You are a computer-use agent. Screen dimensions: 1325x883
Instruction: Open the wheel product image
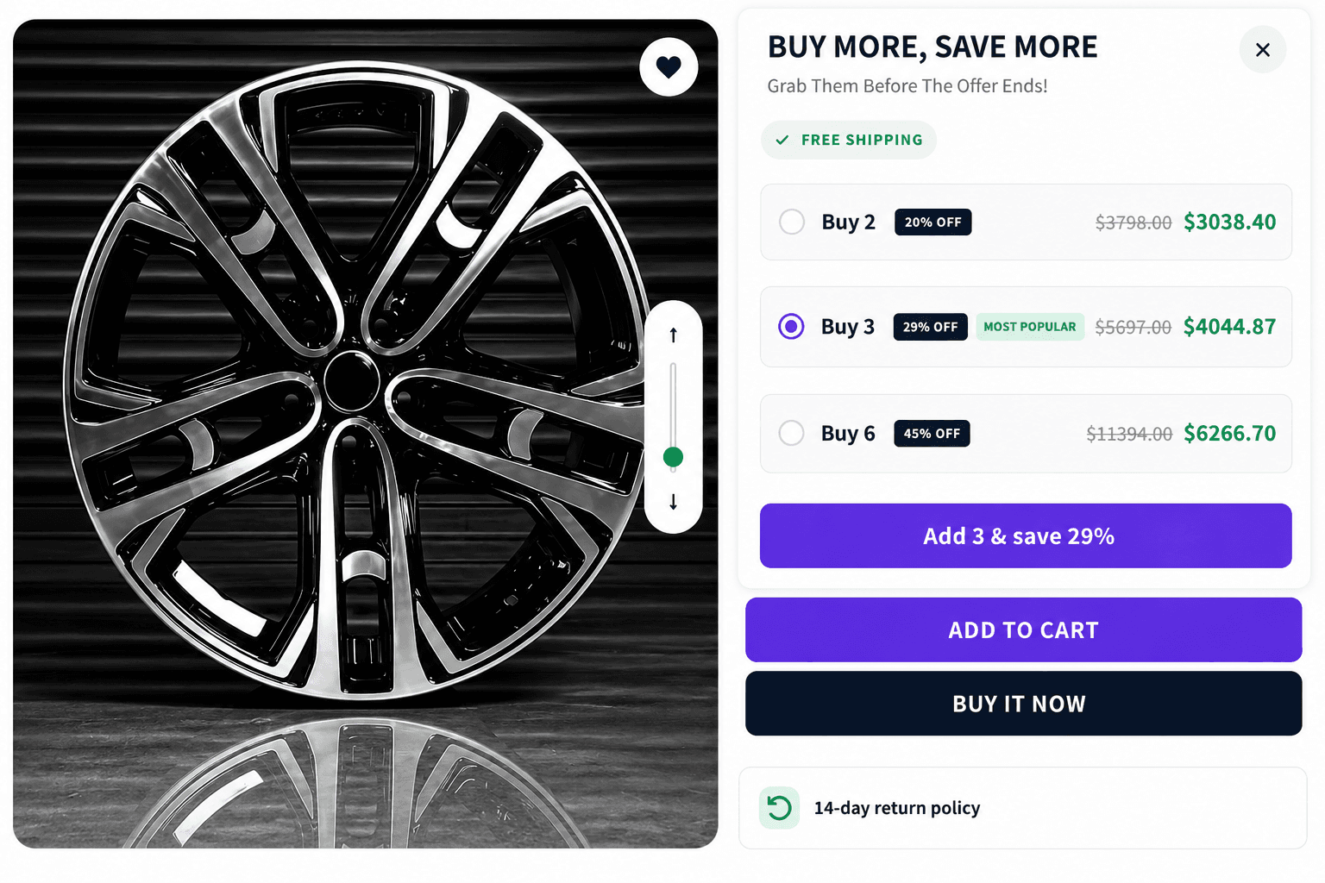pos(366,434)
